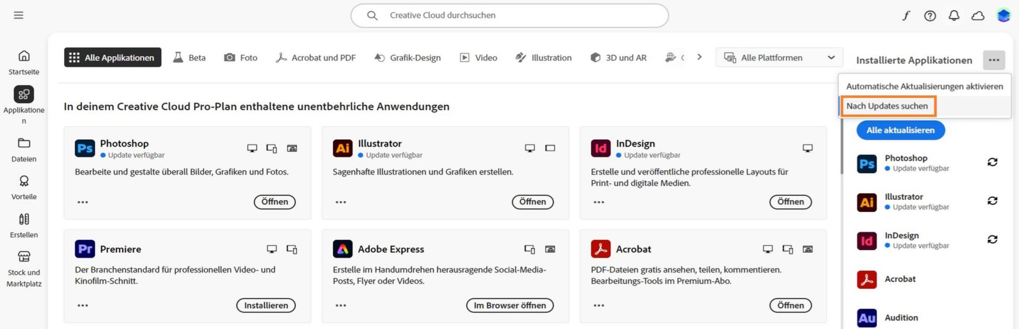Click the InDesign app icon in the card

click(x=601, y=148)
